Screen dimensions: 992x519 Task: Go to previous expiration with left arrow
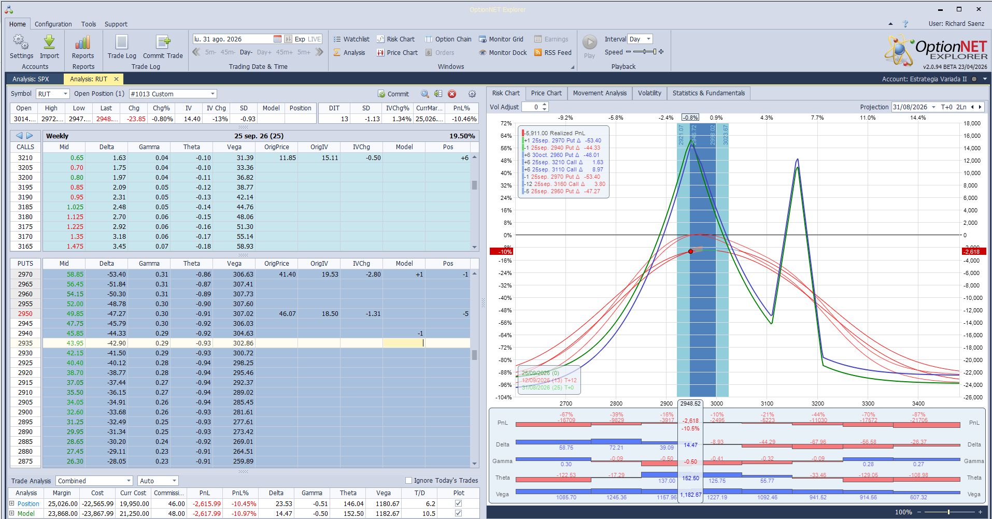point(19,136)
